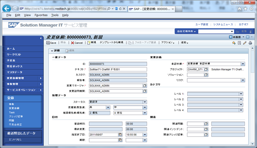Viewport: 257px width, 148px height.
Task: Open the 前画面 history dropdown arrow
Action: 243,37
